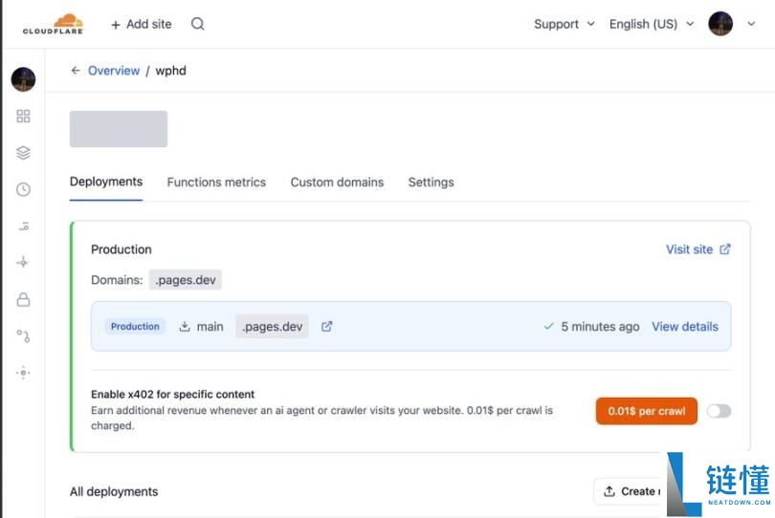
Task: Open the deployment row .pages.dev URL
Action: [272, 327]
